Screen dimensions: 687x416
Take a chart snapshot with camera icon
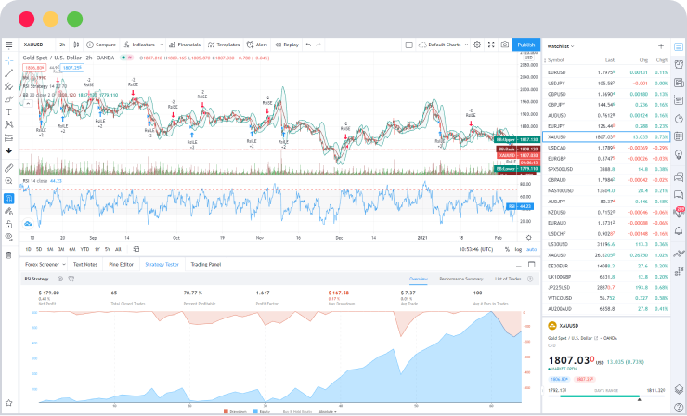[504, 45]
